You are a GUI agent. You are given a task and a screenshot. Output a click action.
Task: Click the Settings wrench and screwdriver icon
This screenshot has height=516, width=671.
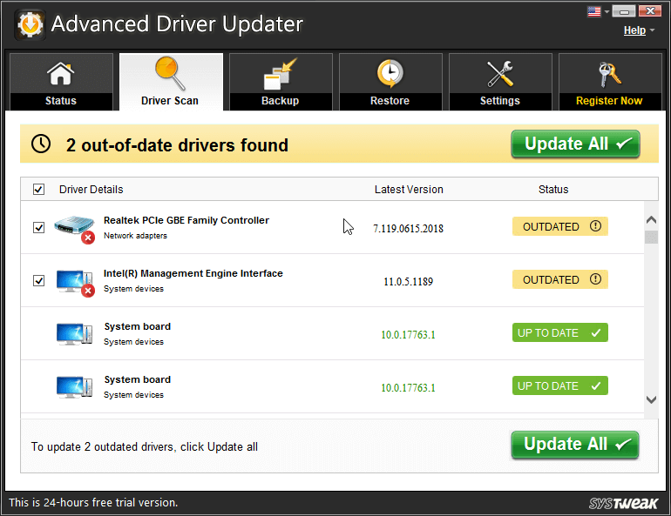click(x=500, y=74)
